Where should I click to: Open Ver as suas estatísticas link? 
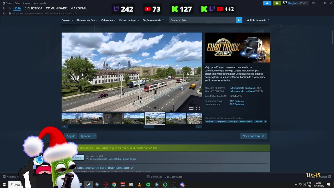(x=97, y=159)
